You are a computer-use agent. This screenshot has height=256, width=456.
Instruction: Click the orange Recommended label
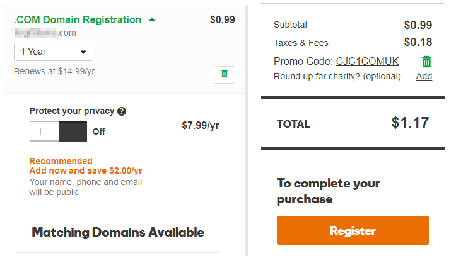pyautogui.click(x=61, y=161)
